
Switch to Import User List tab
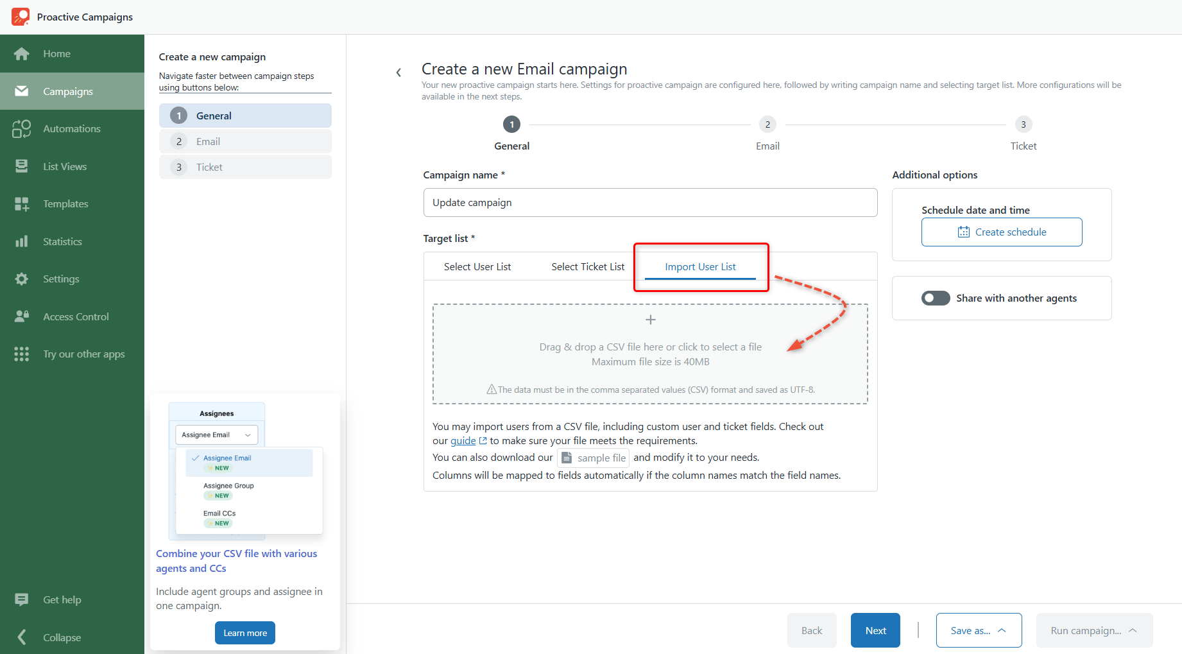[x=700, y=267]
